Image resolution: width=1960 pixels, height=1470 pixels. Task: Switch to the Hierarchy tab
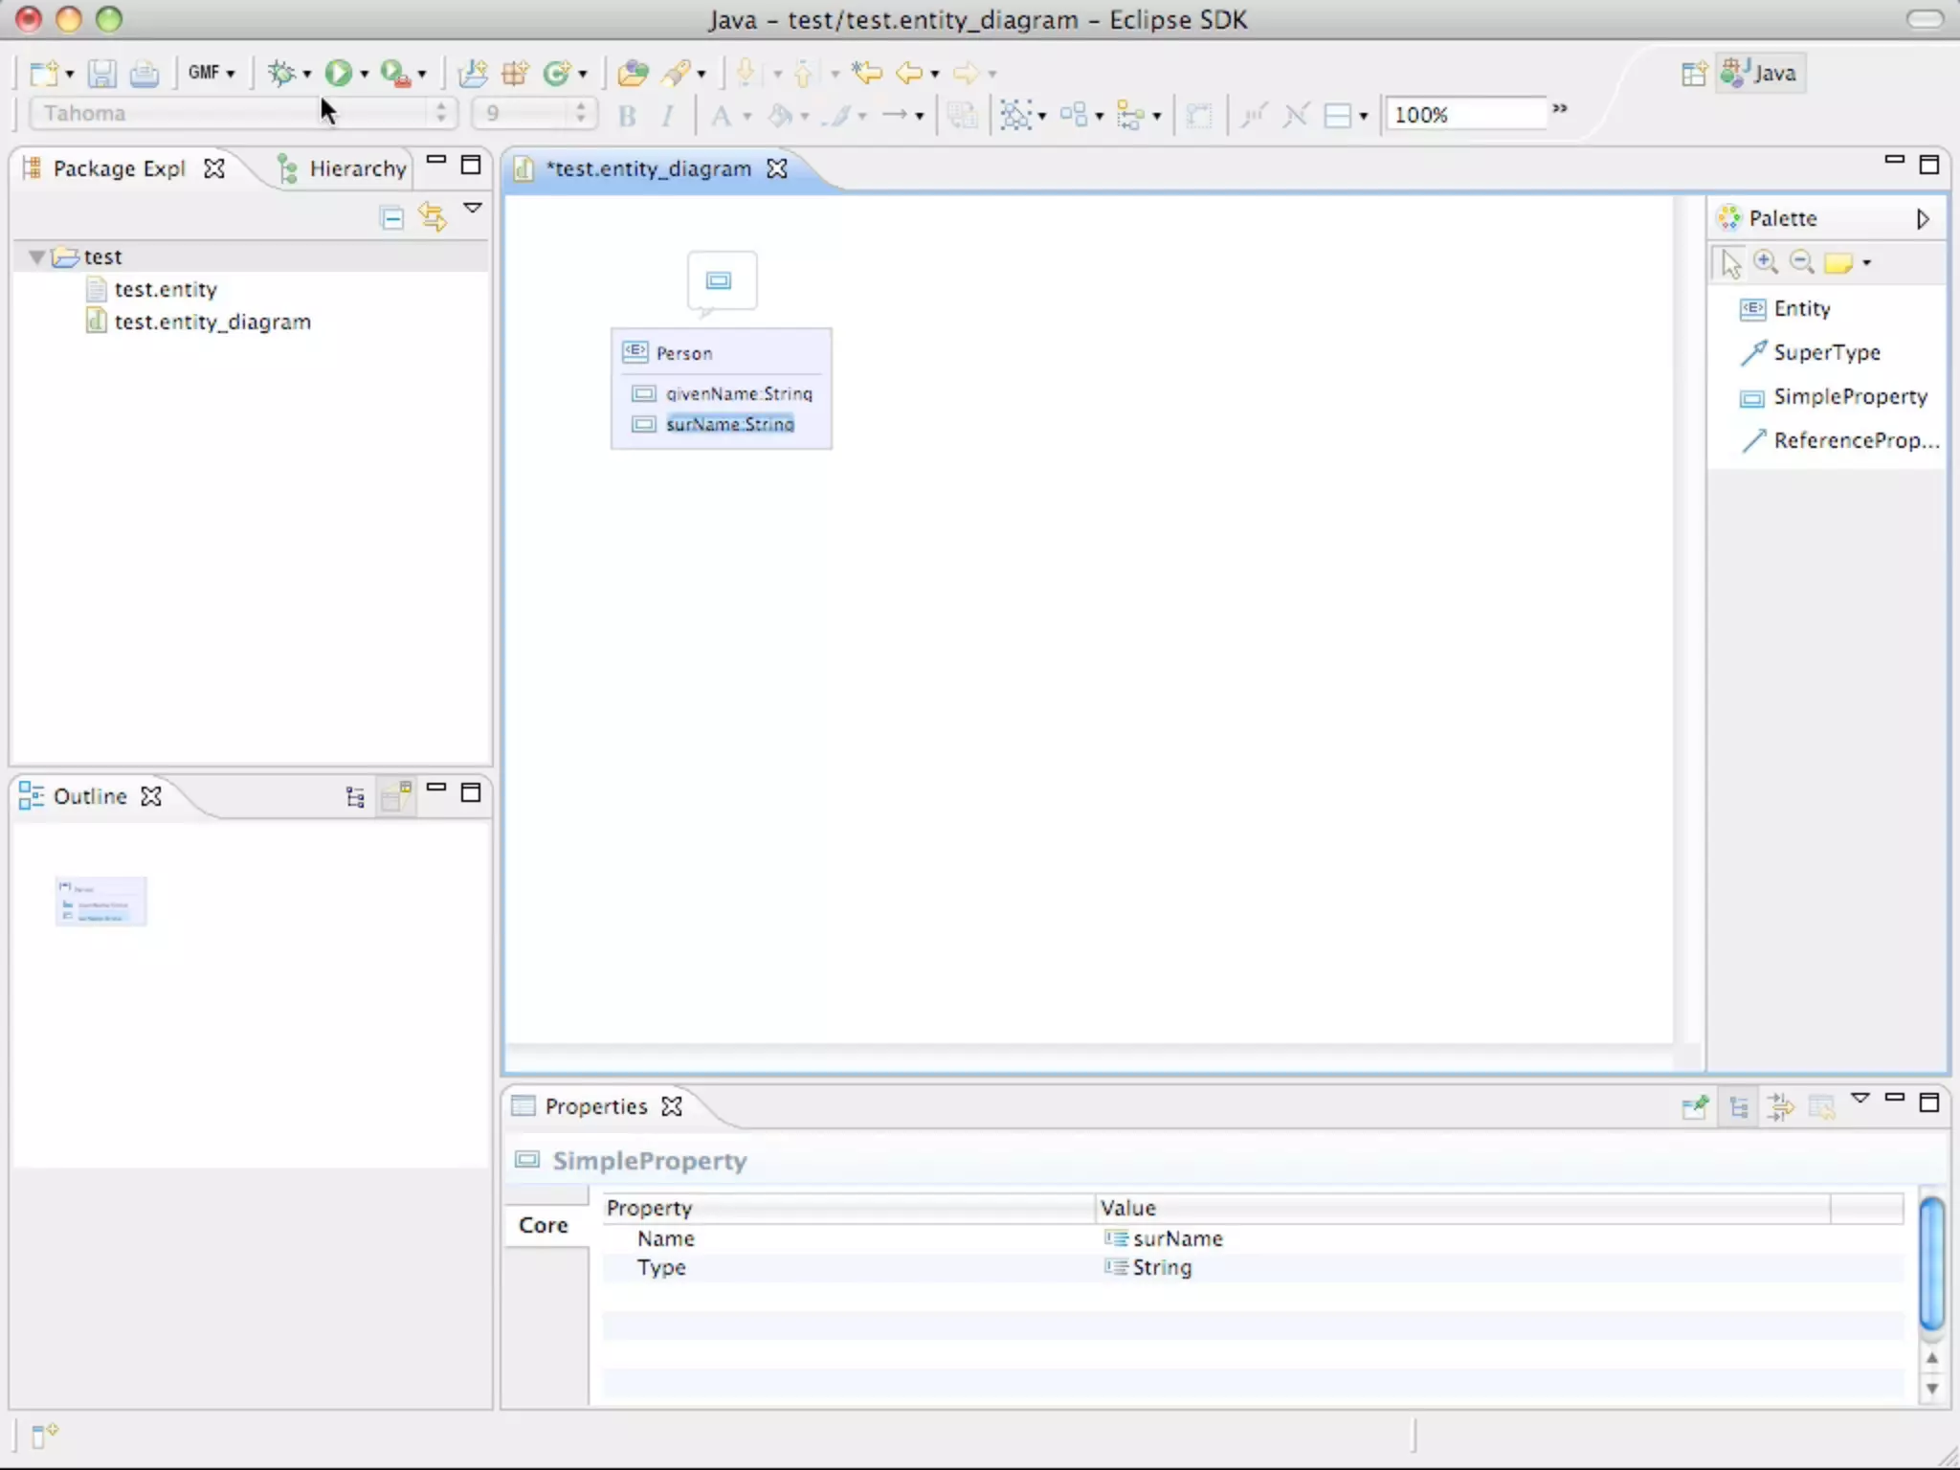pyautogui.click(x=357, y=168)
